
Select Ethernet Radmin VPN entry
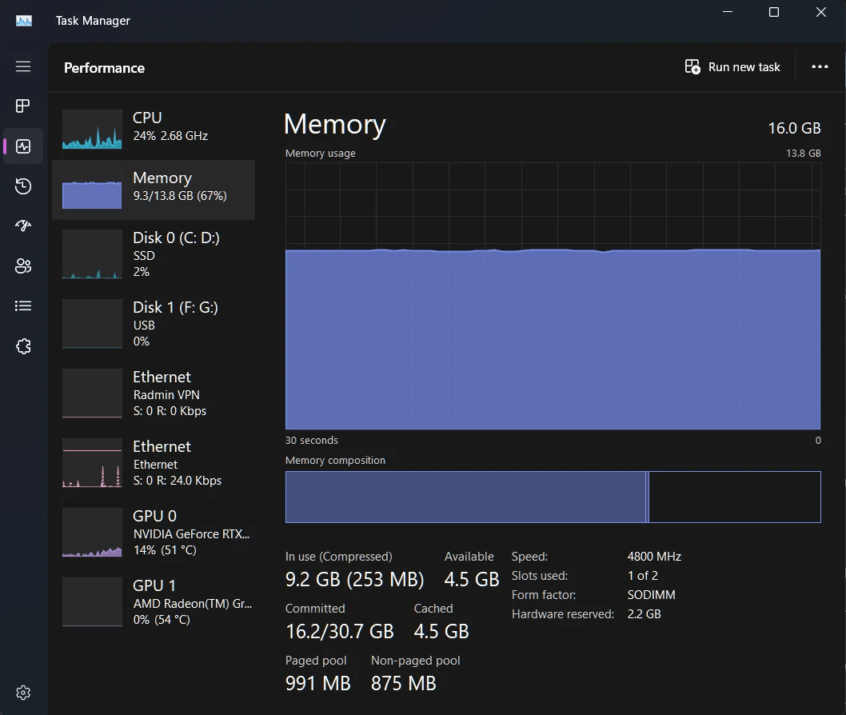coord(154,393)
